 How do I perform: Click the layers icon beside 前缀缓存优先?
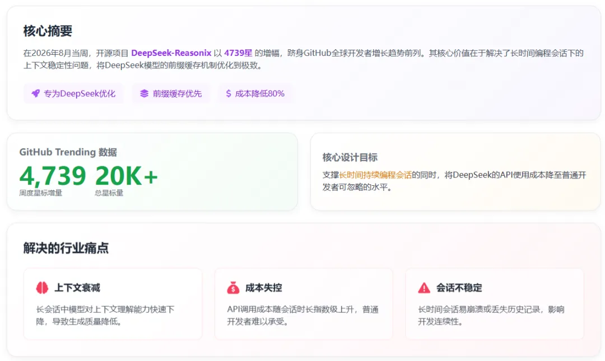(145, 93)
